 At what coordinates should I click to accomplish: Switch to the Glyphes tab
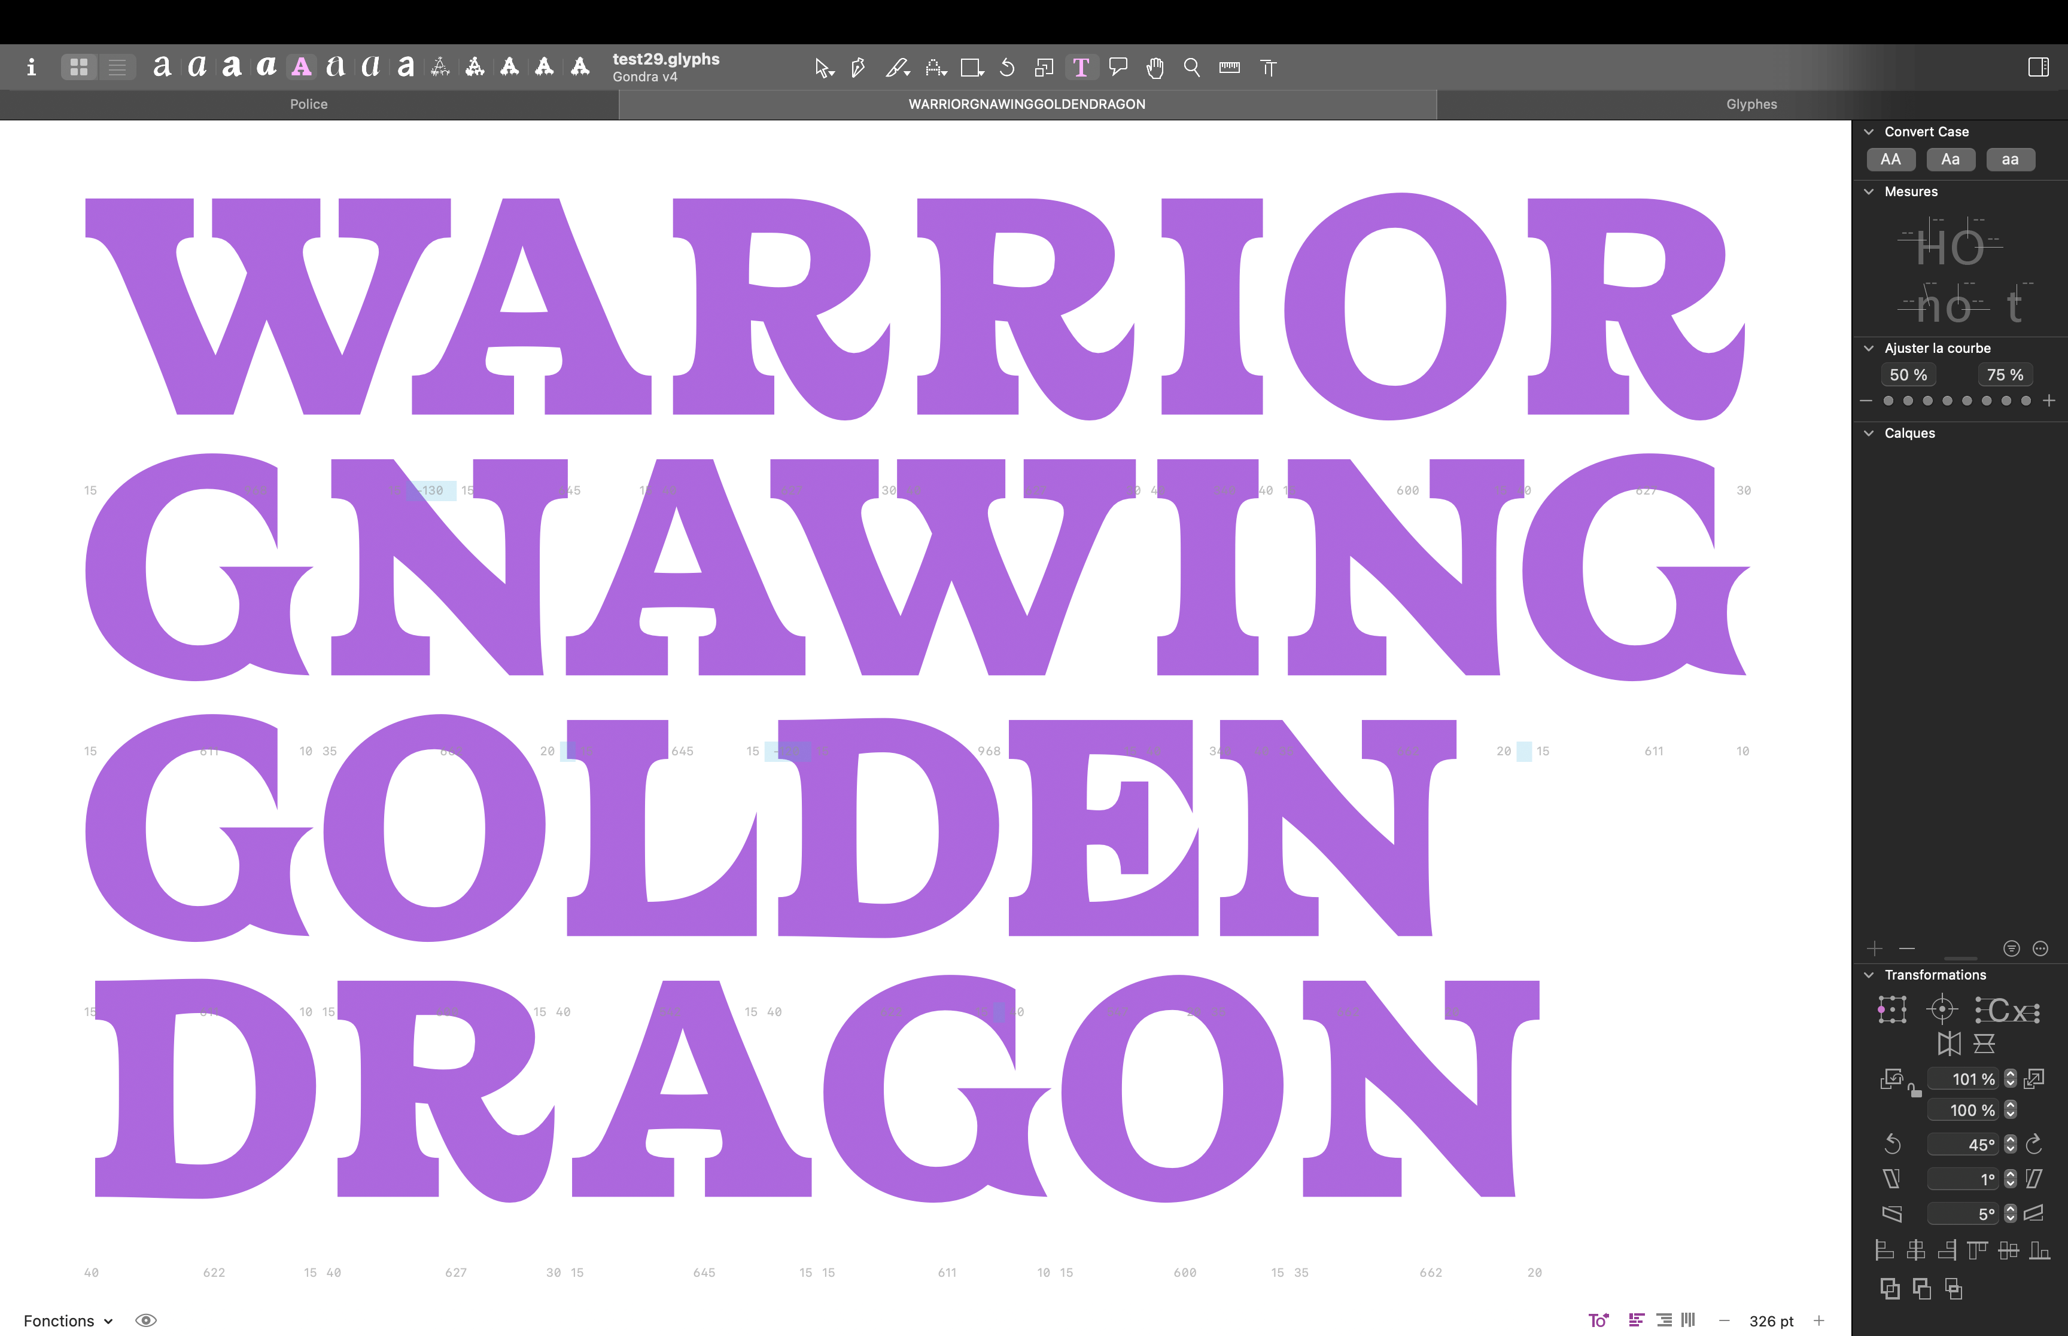coord(1750,104)
